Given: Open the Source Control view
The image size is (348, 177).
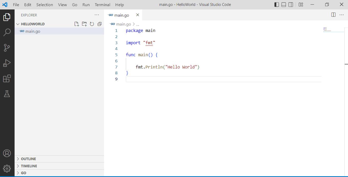Looking at the screenshot, I should (7, 48).
